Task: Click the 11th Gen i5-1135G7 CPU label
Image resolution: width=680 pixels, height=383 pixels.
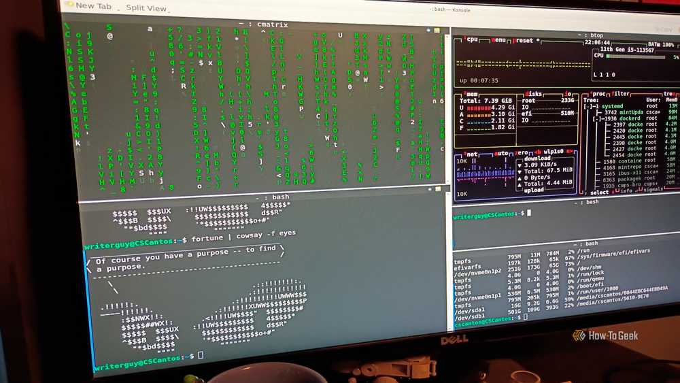Action: [627, 50]
